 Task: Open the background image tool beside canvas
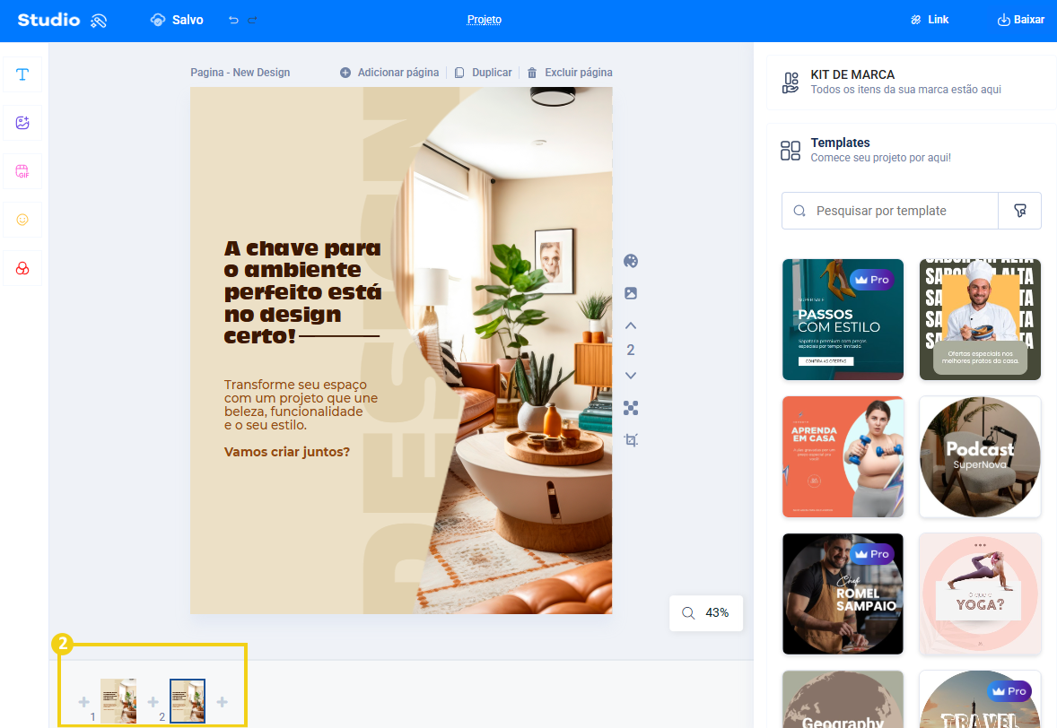coord(631,293)
